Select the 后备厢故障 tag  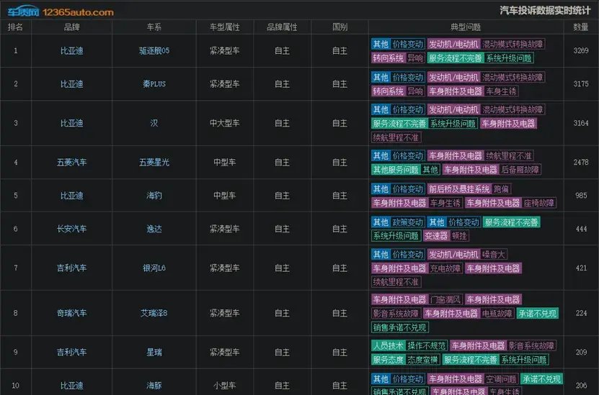[520, 170]
